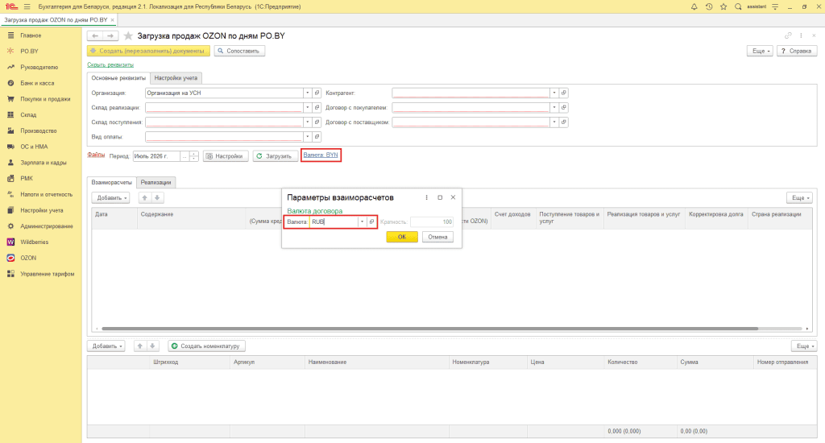Click the Период month input field
Screen dimensions: 825x443
pyautogui.click(x=156, y=156)
